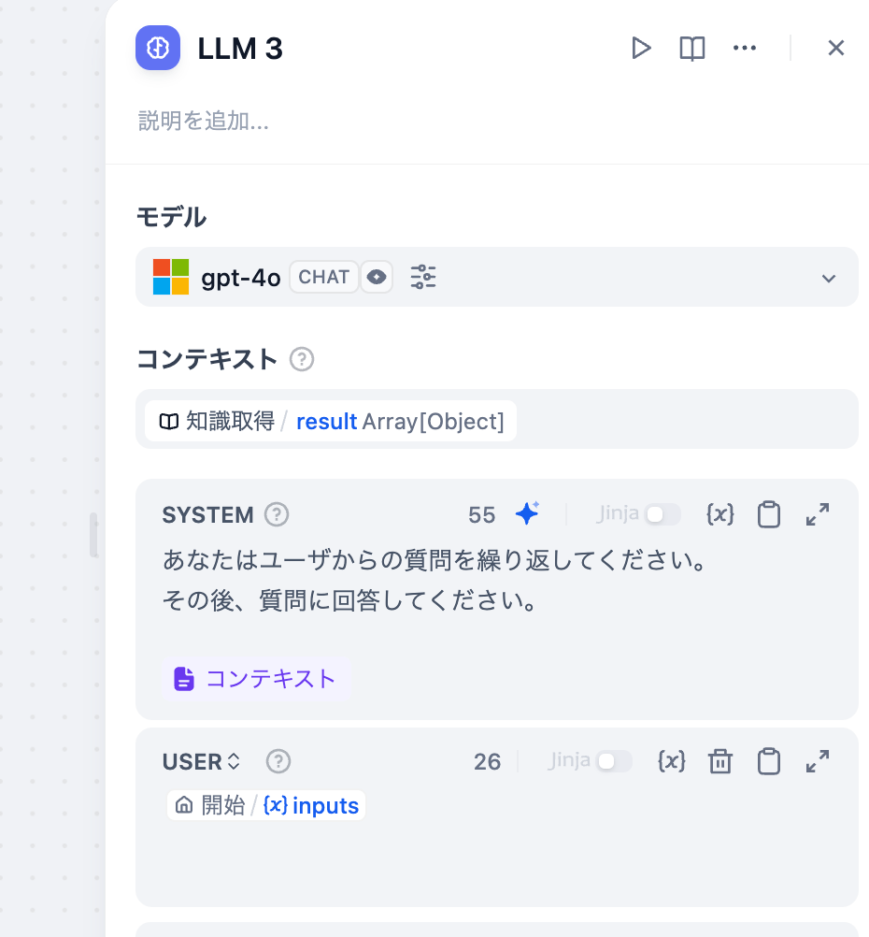Expand the SYSTEM prompt editor to fullscreen
Viewport: 869px width, 937px height.
818,514
